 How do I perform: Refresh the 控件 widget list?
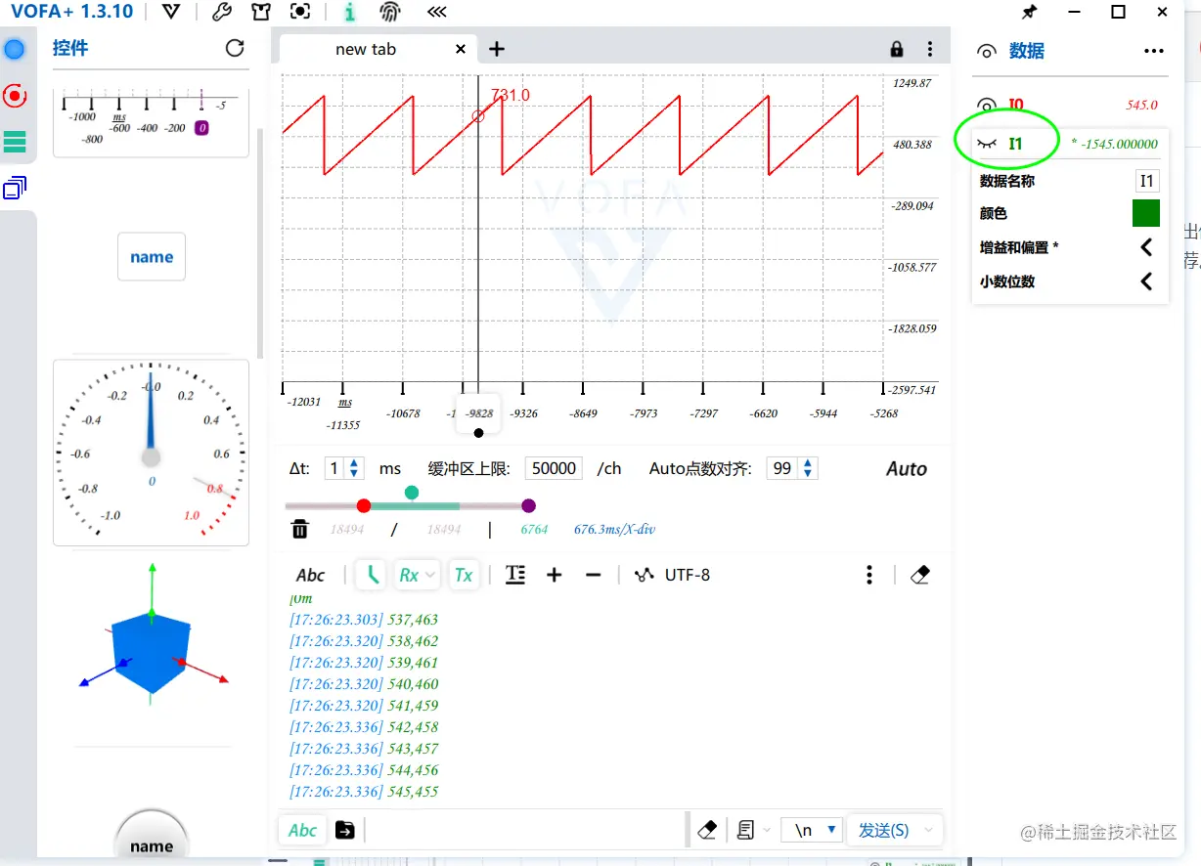(x=235, y=48)
